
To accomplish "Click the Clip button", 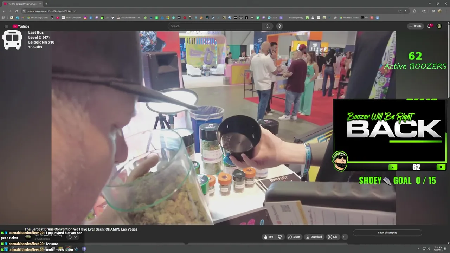I will 333,237.
